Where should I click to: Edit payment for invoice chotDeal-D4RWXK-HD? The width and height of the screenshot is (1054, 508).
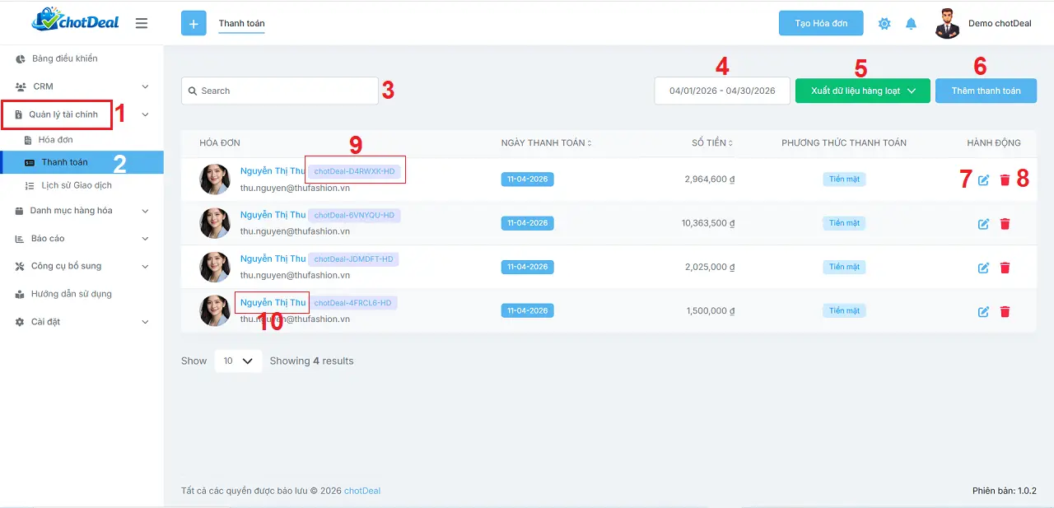point(983,180)
